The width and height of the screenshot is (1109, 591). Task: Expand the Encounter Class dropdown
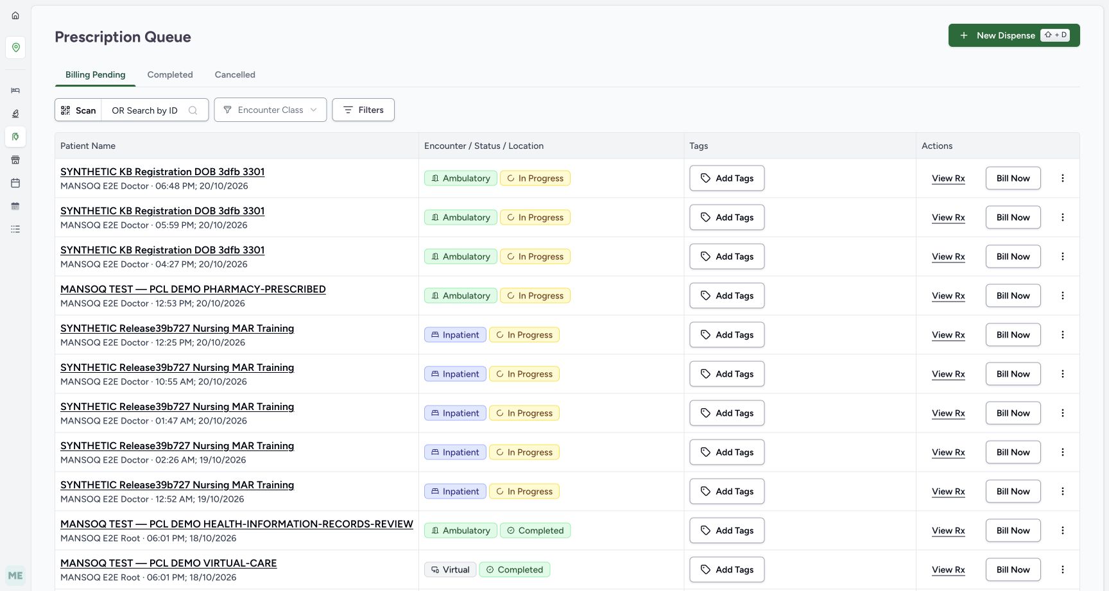270,110
